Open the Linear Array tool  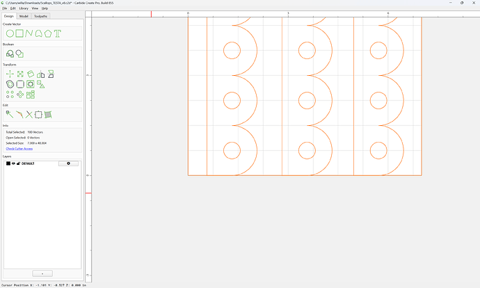click(10, 95)
